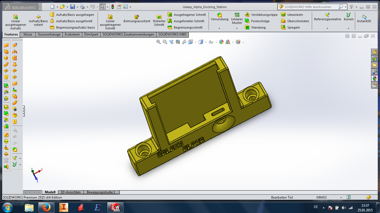
Task: Apply the Verrundung fillet tool
Action: point(219,17)
